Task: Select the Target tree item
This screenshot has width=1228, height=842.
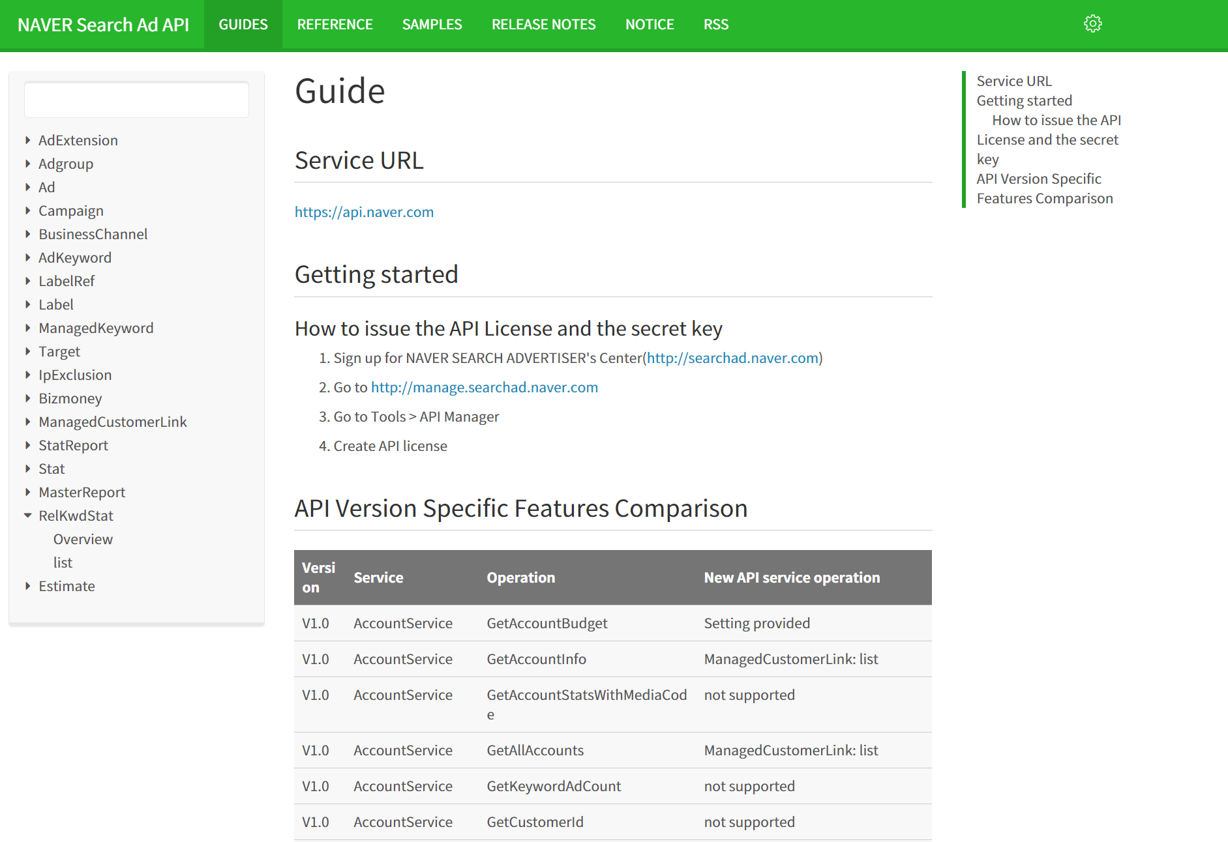Action: coord(59,351)
